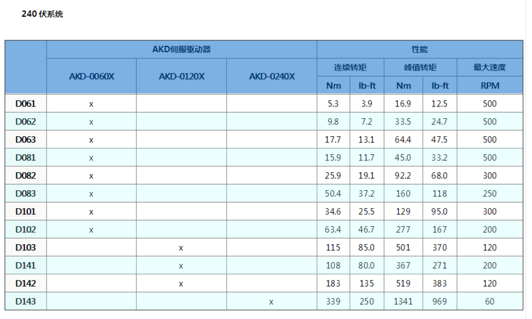Click the value 277 in D102 row
The height and width of the screenshot is (319, 532).
coord(403,230)
